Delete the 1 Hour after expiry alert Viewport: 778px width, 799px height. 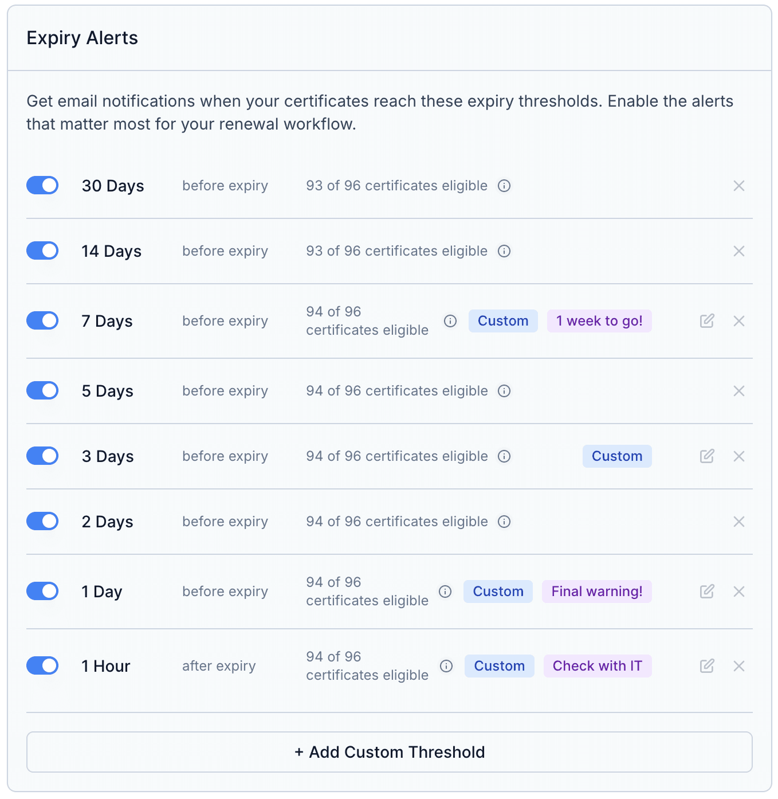tap(739, 666)
